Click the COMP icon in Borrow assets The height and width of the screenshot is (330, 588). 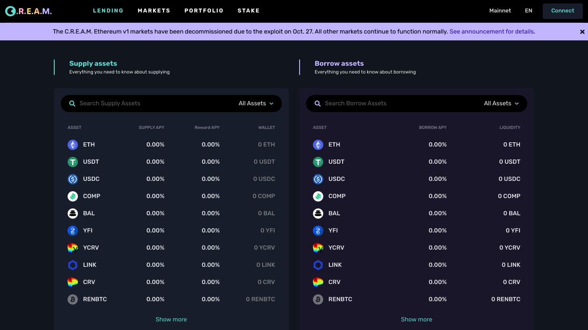pyautogui.click(x=318, y=196)
